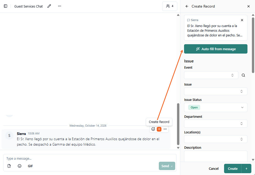Click the 10:06 AM timestamp

coord(34,134)
